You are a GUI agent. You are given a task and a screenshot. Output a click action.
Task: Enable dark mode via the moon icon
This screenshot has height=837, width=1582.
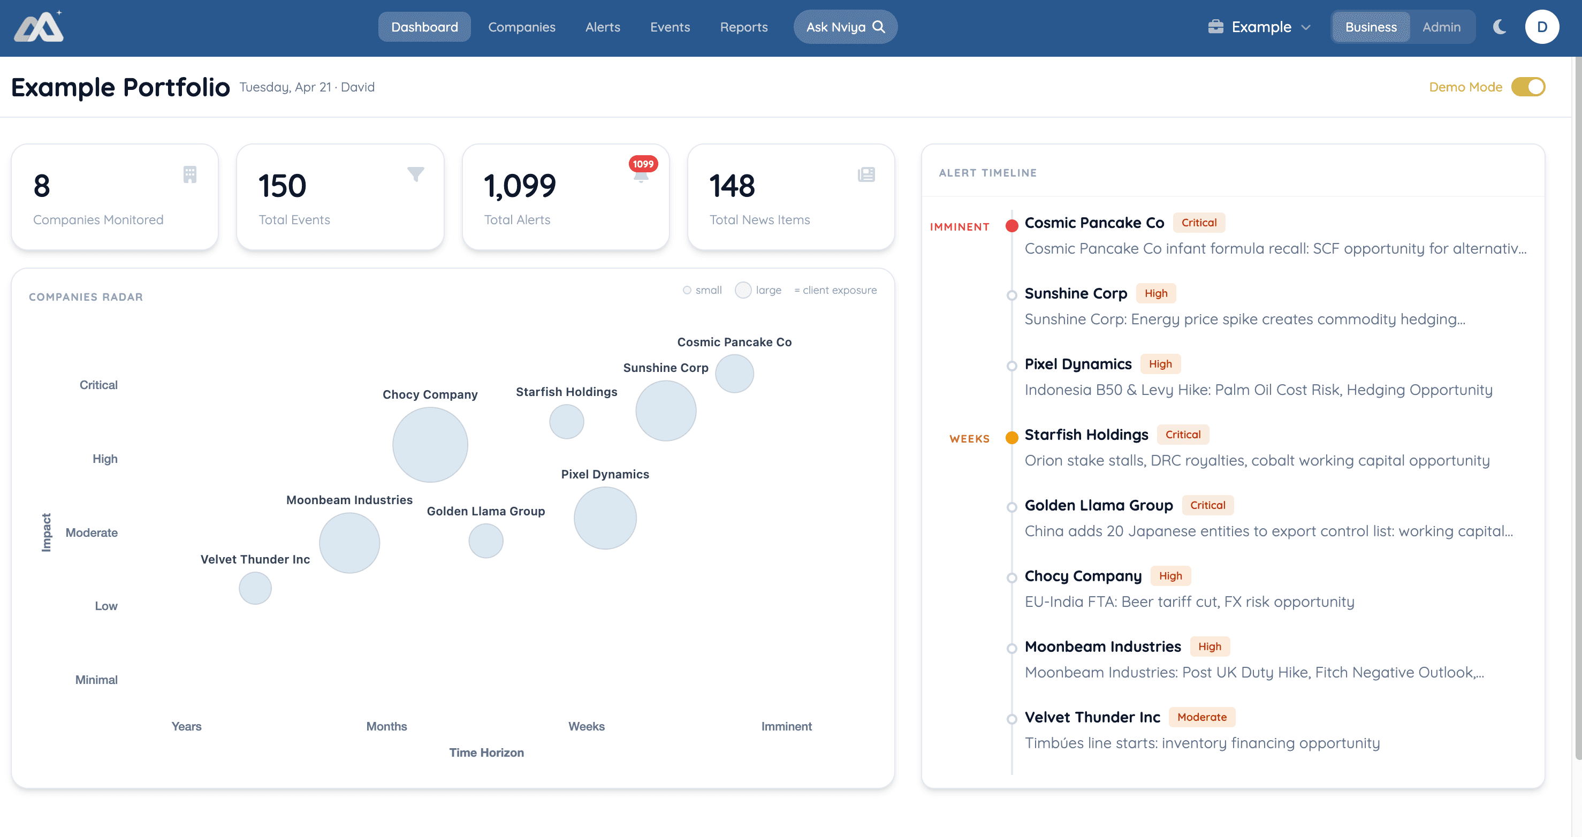coord(1500,26)
